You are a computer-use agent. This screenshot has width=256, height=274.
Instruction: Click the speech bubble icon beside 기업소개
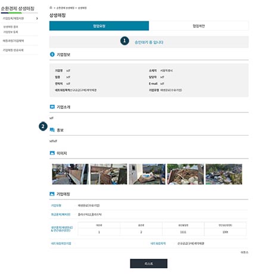[52, 107]
